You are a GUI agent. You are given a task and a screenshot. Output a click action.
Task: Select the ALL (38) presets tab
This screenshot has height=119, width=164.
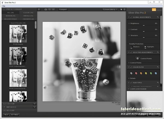click(10, 13)
